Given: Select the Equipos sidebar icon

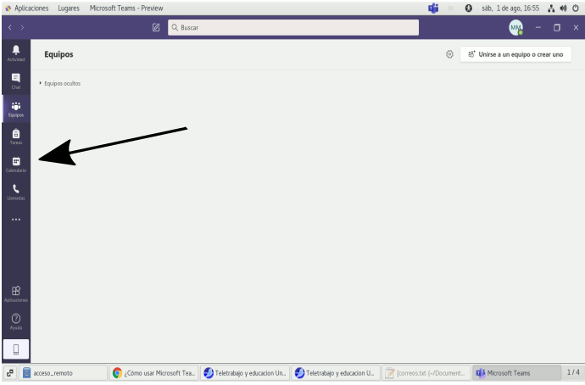Looking at the screenshot, I should point(16,108).
